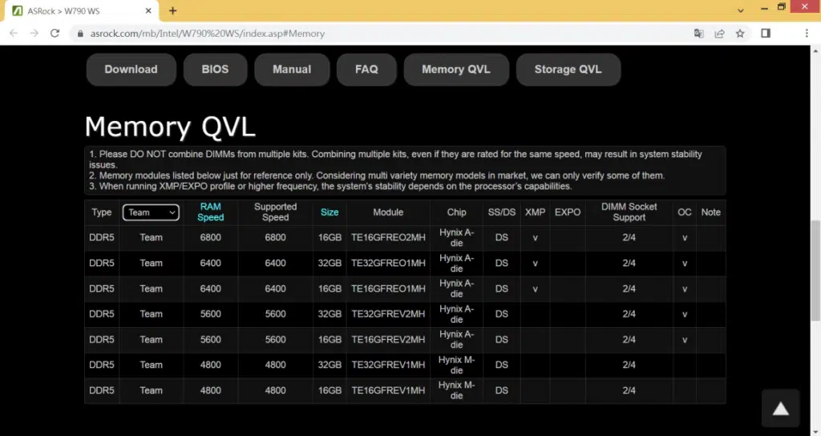Open the BIOS section button
Viewport: 821px width, 436px height.
tap(215, 70)
